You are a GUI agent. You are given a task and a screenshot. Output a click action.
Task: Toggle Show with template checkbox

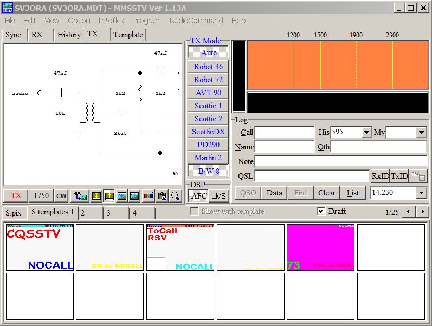[195, 211]
